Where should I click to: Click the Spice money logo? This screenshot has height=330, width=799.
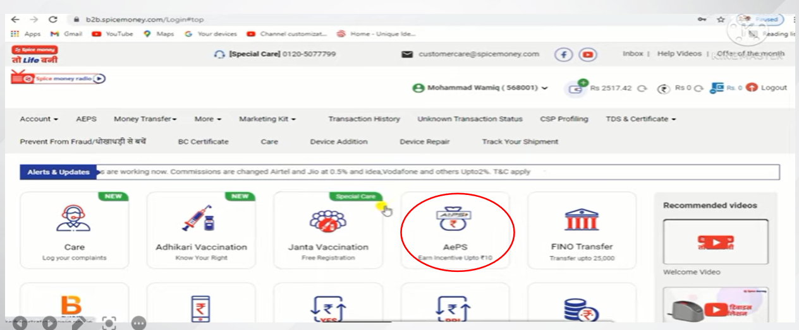(36, 54)
